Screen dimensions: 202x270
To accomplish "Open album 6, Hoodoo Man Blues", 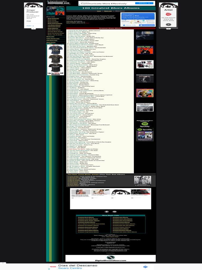I will 77,38.
